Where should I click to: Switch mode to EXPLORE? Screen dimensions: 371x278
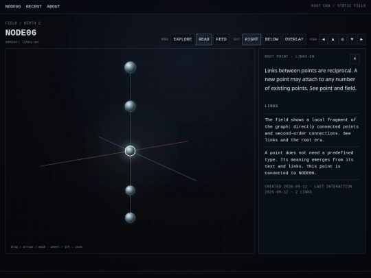183,40
